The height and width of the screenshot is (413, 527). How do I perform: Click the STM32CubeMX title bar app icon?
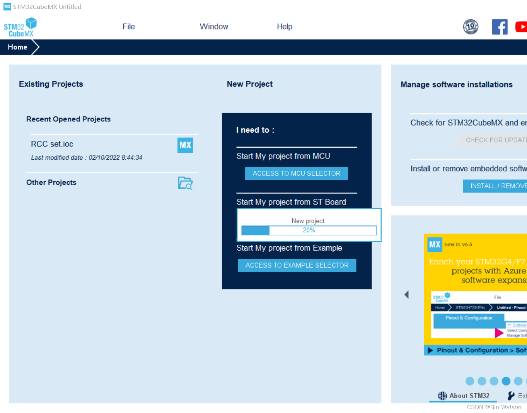[x=7, y=7]
